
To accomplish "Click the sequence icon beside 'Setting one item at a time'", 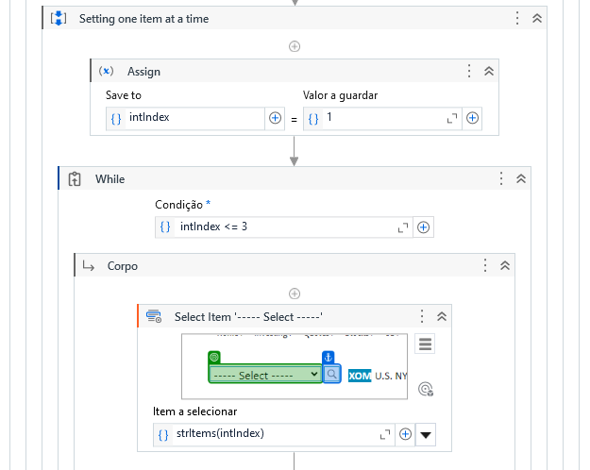I will tap(59, 18).
